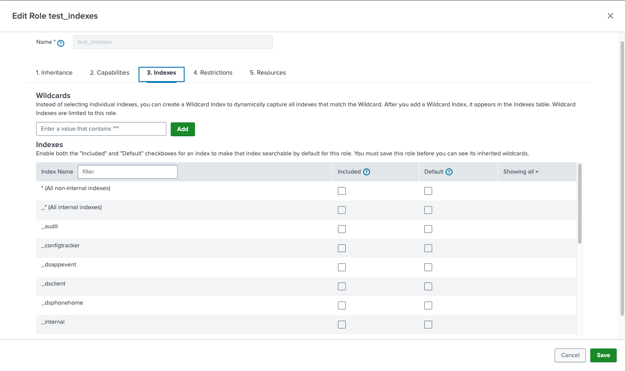Close the Edit Role dialog with X
The image size is (625, 371).
(x=610, y=16)
